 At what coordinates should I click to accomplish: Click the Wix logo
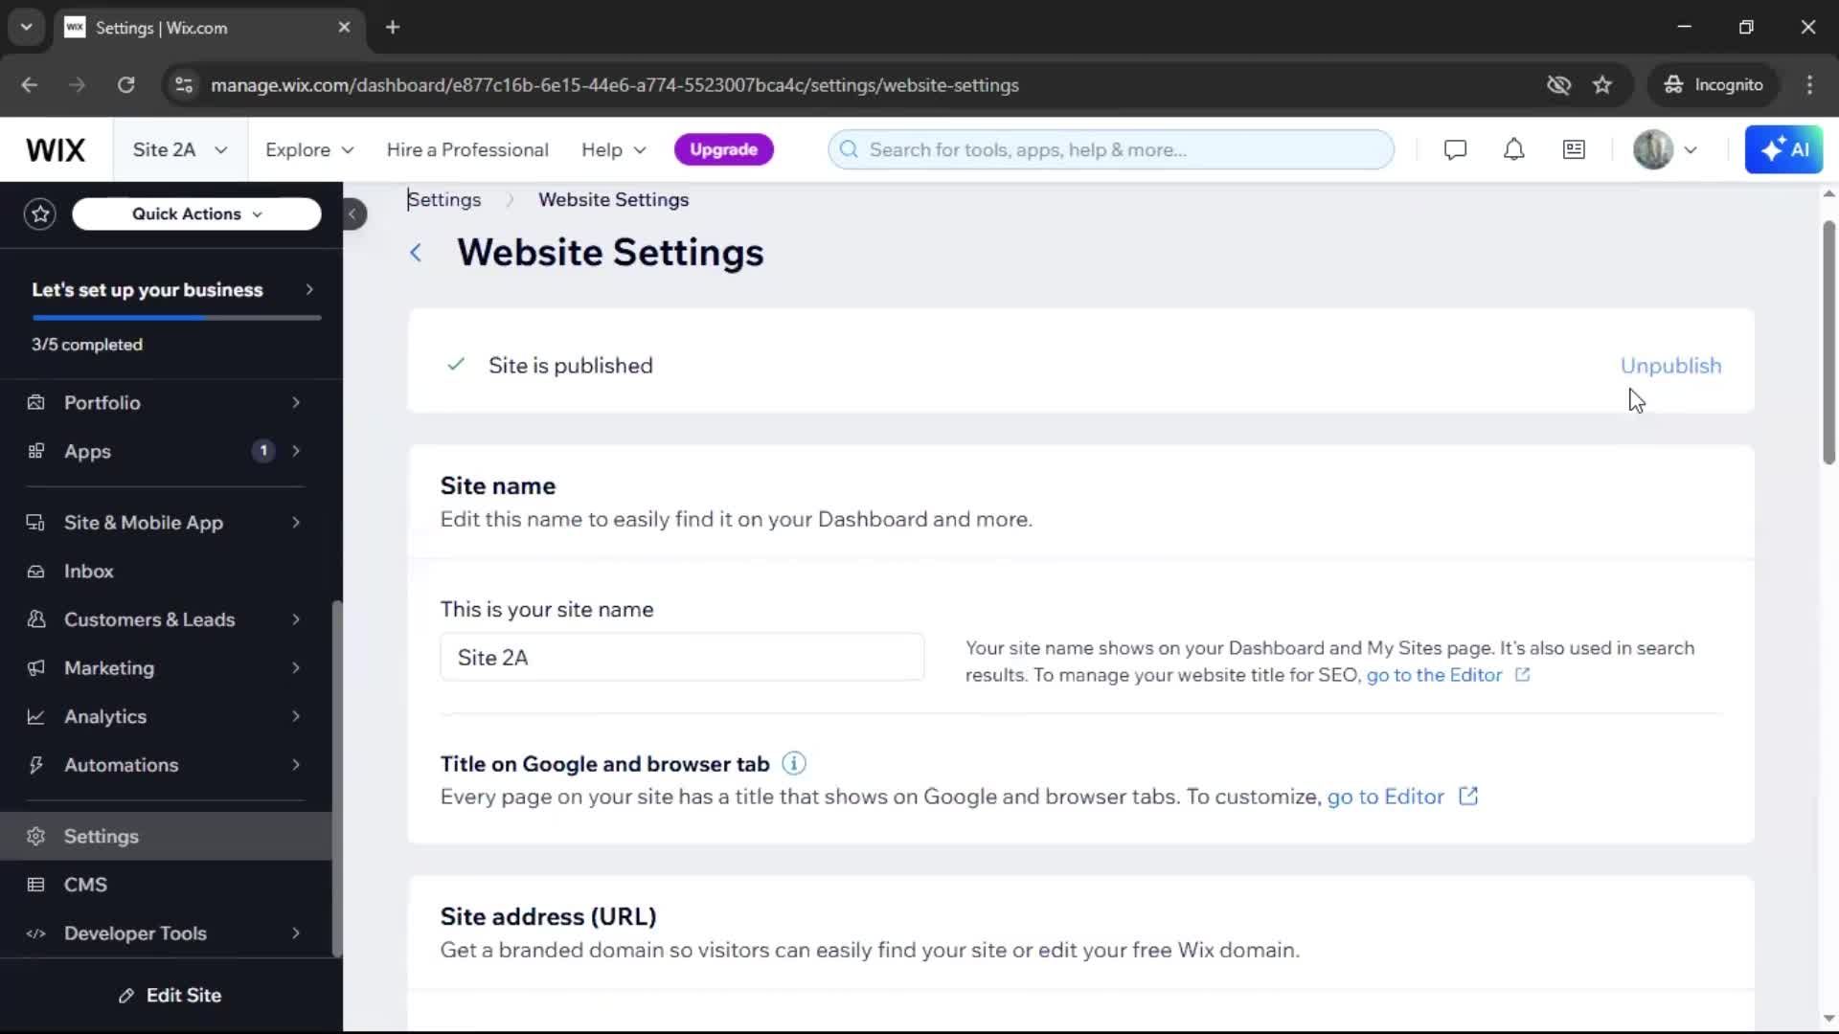click(x=56, y=149)
